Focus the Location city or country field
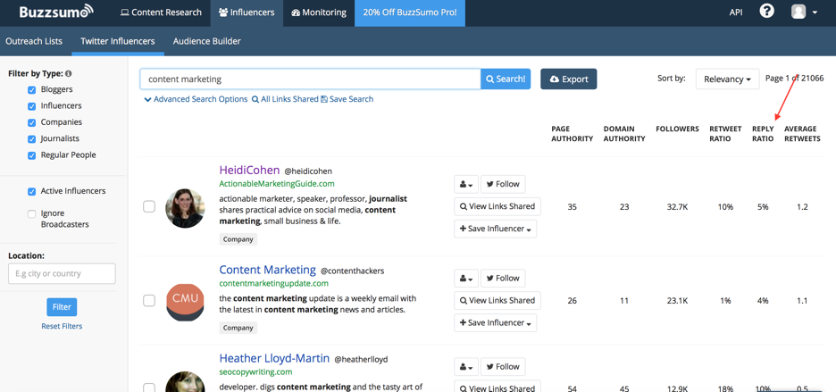 point(62,273)
